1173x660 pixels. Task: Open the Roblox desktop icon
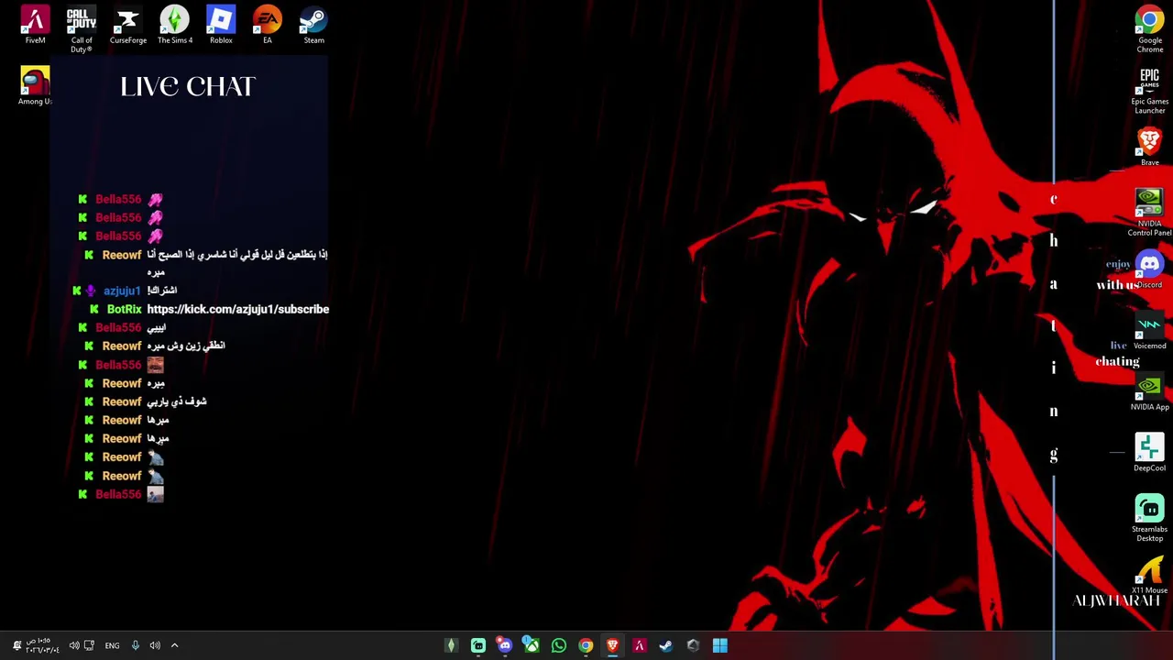pyautogui.click(x=221, y=25)
